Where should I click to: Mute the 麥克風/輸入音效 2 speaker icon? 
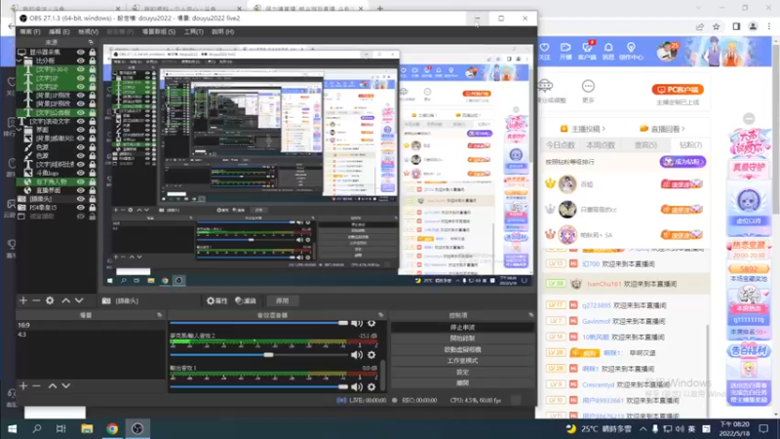pos(357,355)
